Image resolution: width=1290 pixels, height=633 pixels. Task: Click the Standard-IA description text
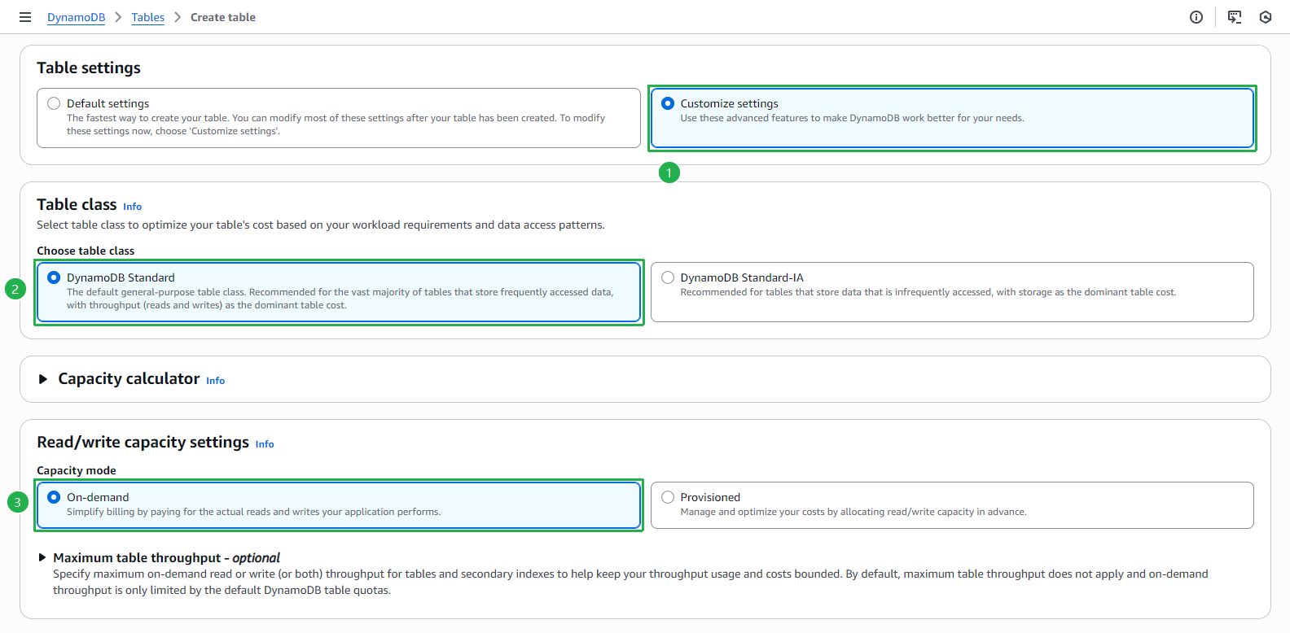pyautogui.click(x=928, y=292)
